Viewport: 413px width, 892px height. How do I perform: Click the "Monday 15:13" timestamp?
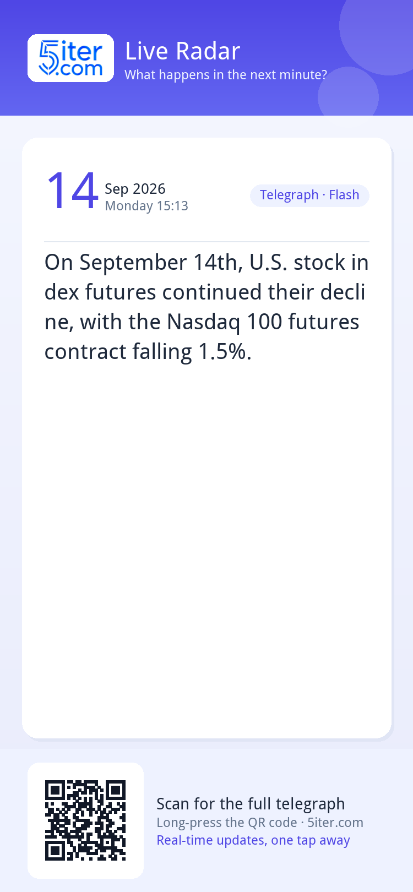tap(146, 206)
